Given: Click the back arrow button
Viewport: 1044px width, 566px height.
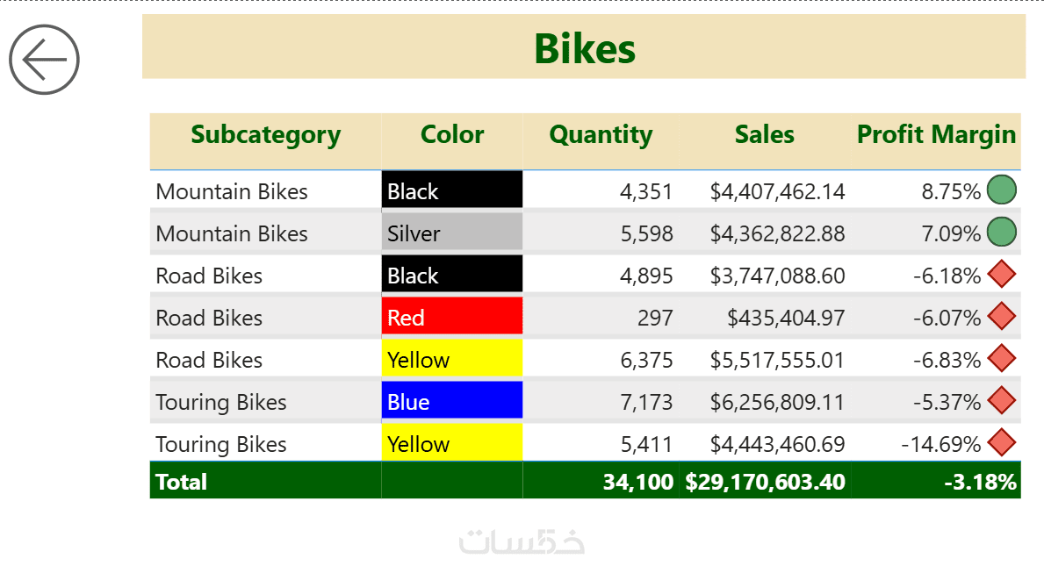Looking at the screenshot, I should (44, 60).
